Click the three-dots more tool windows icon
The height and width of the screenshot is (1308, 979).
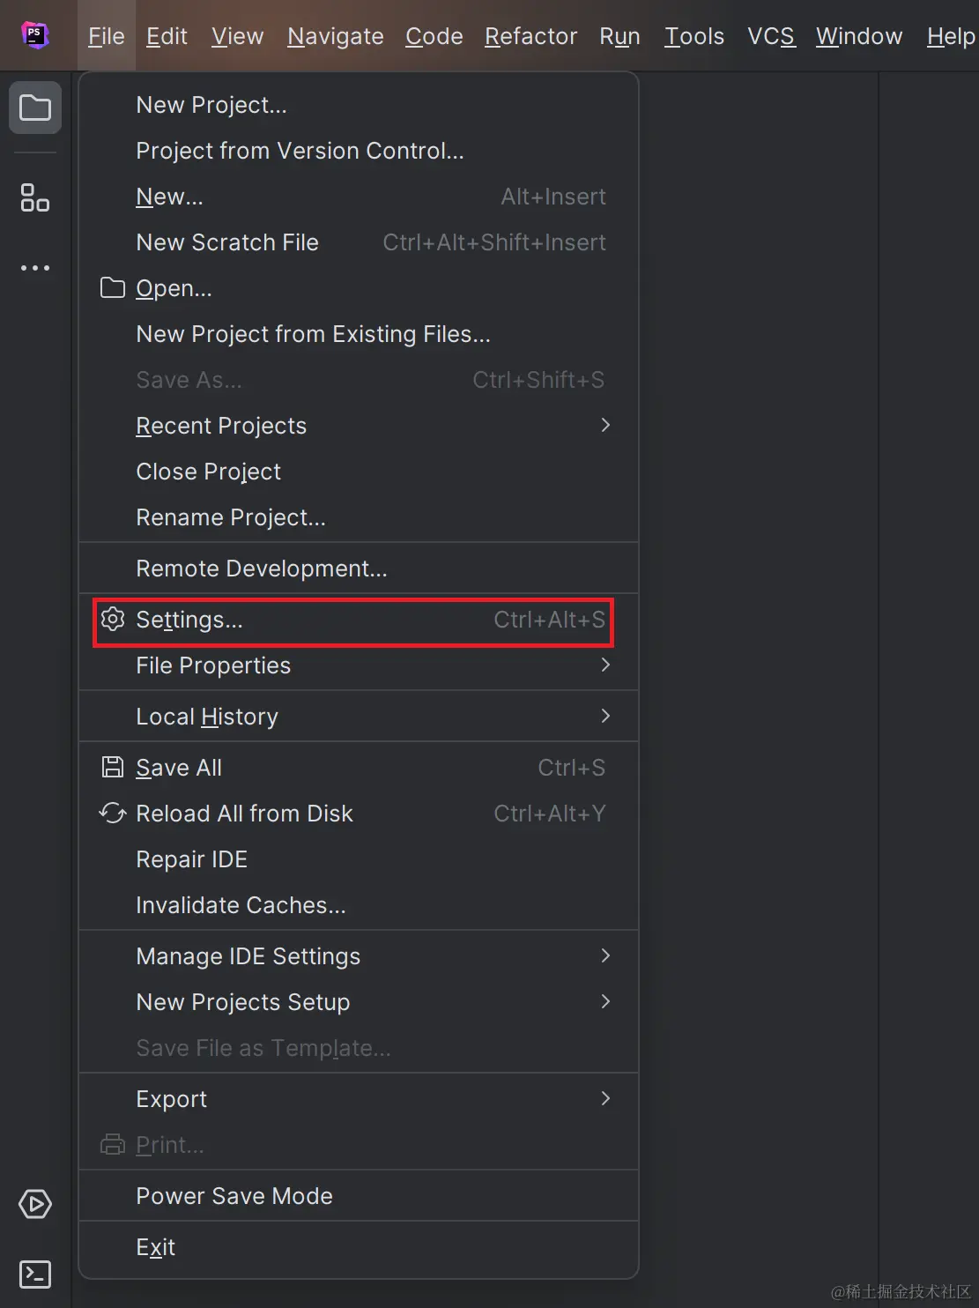[x=35, y=268]
